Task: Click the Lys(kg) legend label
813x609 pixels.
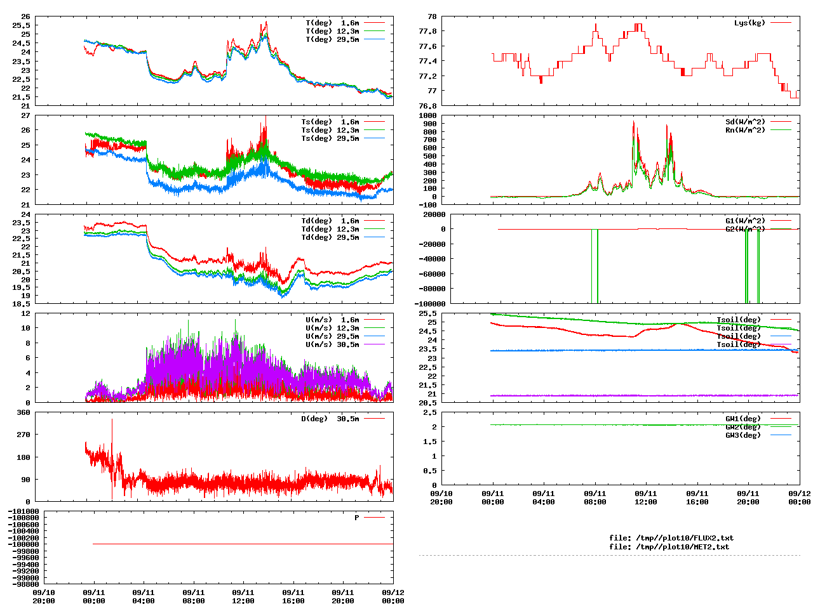Action: (x=749, y=23)
